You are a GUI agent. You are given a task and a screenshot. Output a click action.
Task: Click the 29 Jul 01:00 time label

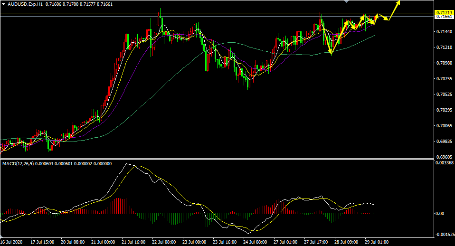pos(377,242)
